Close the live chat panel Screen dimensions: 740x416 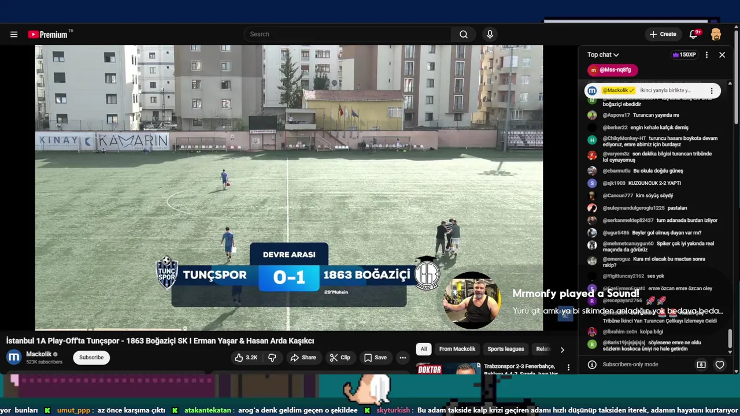(722, 55)
